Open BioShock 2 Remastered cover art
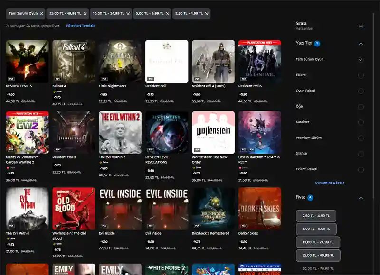 click(213, 209)
